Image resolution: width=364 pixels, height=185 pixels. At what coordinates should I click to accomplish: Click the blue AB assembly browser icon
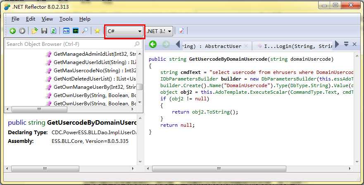tap(66, 31)
